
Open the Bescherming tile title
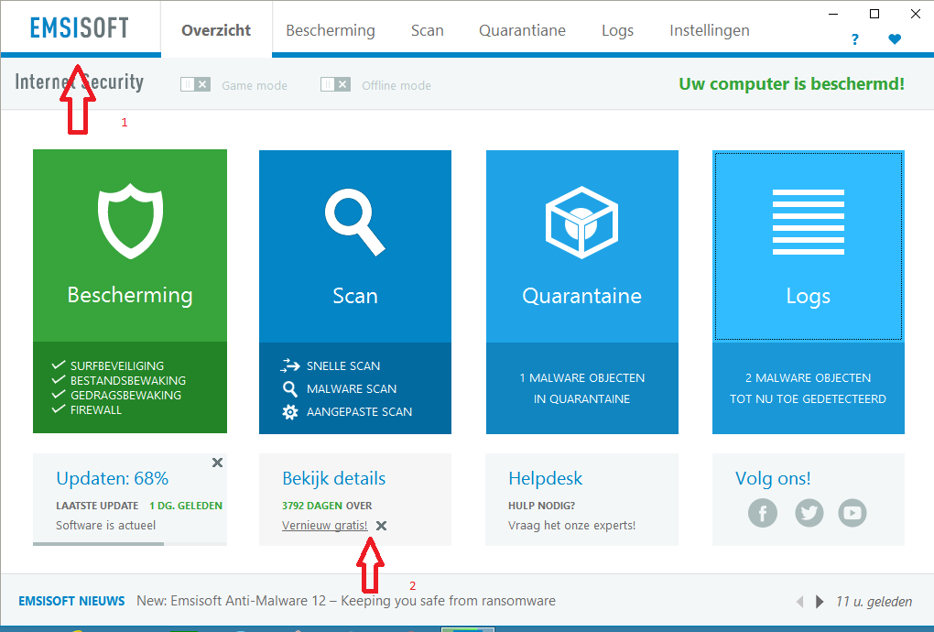click(x=130, y=296)
